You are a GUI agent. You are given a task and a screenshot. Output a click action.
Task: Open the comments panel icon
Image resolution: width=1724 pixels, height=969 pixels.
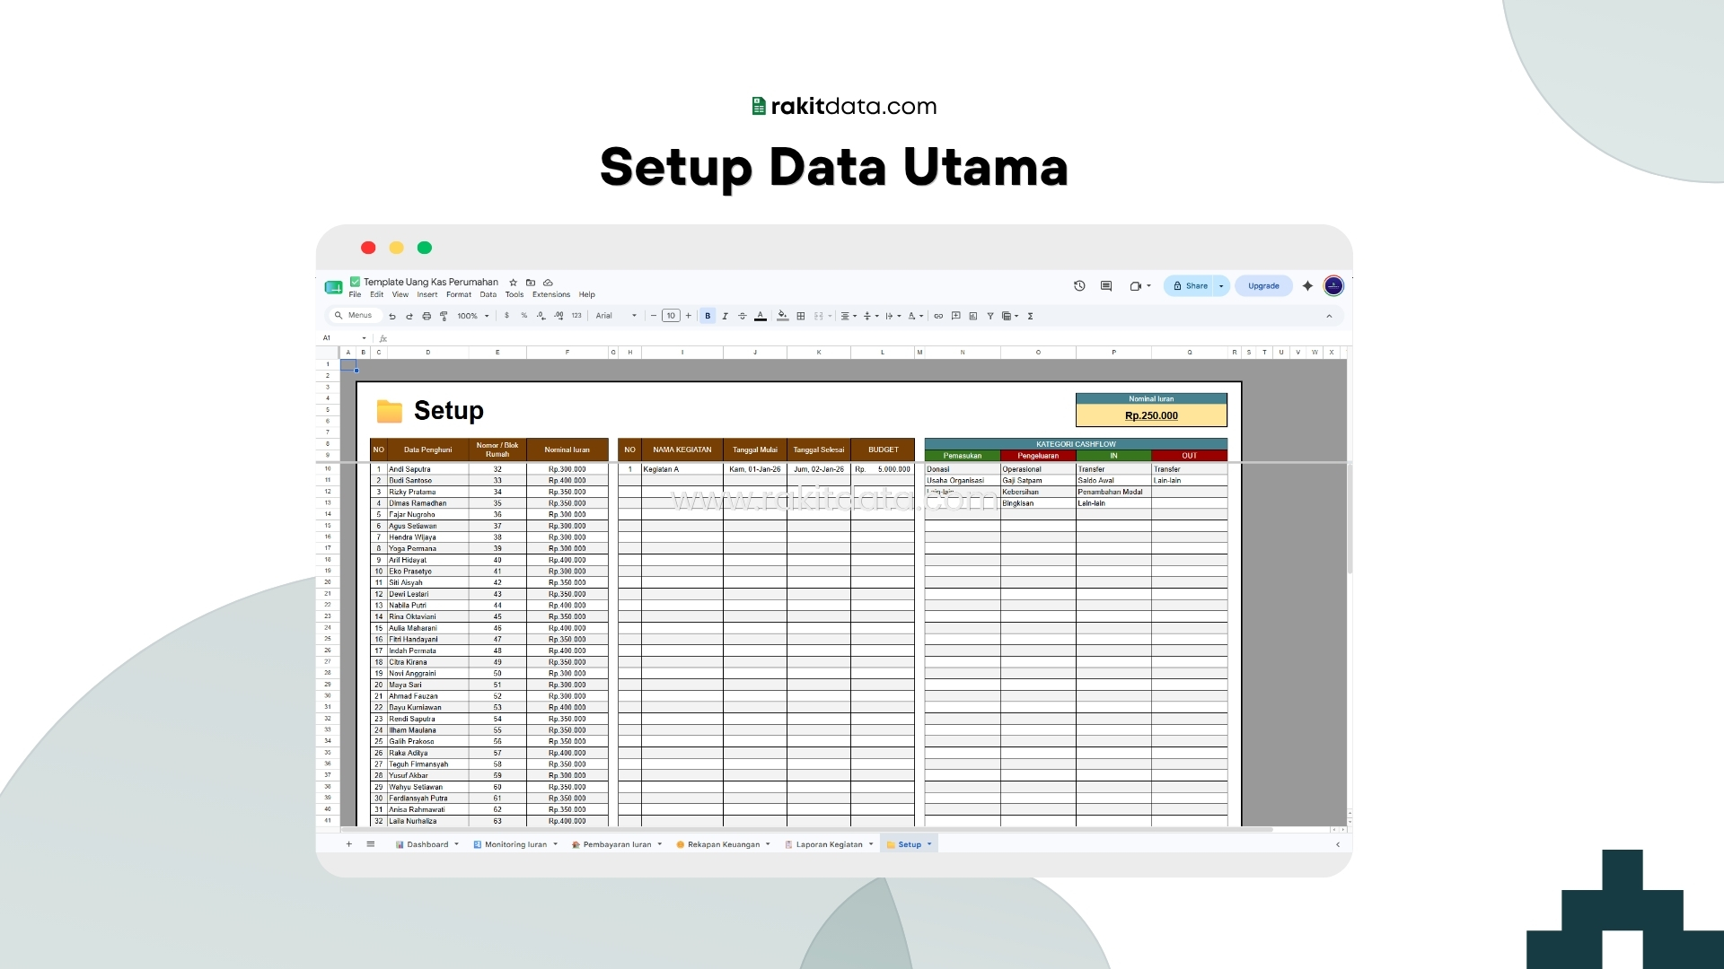[x=1106, y=286]
